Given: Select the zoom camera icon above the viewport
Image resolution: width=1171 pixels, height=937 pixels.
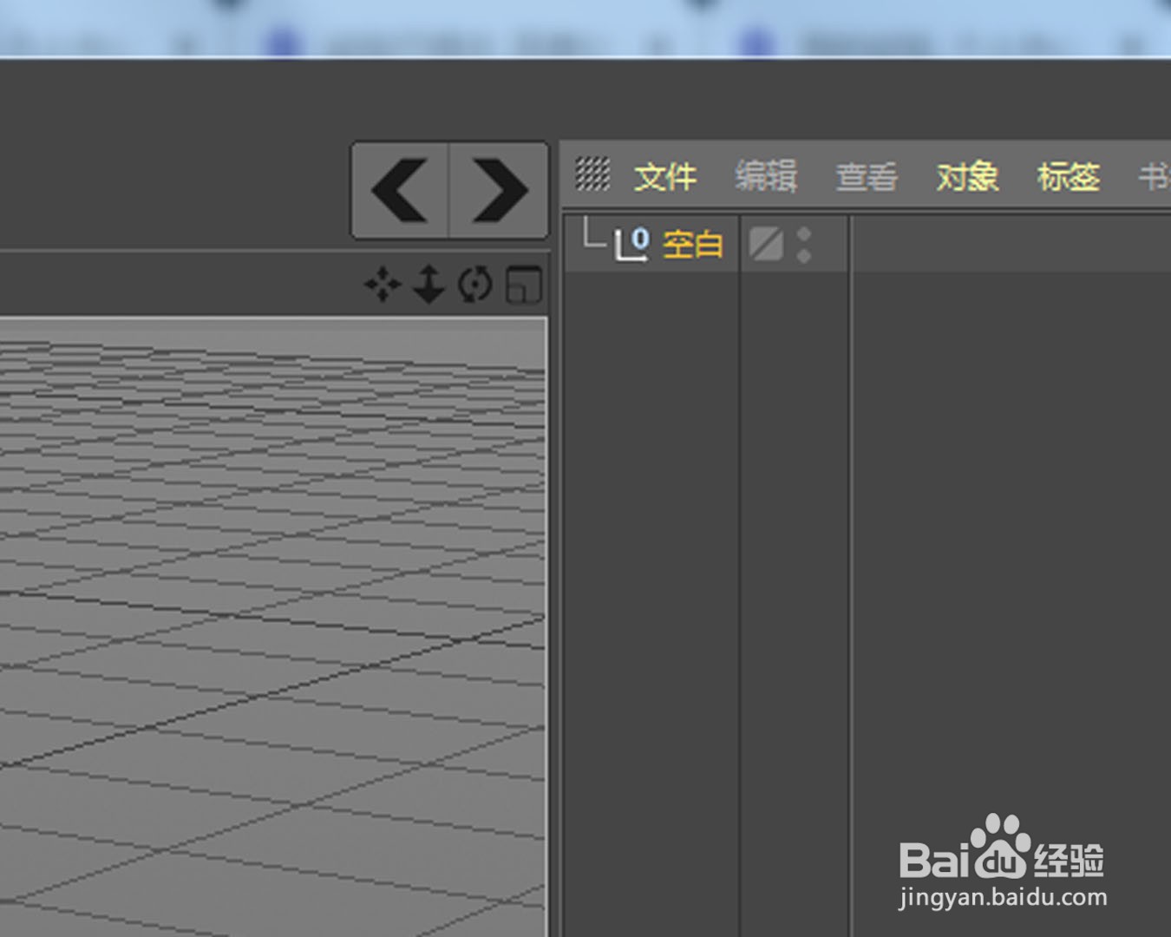Looking at the screenshot, I should pyautogui.click(x=428, y=286).
